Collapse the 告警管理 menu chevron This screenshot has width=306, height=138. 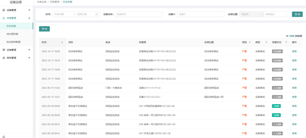[29, 18]
